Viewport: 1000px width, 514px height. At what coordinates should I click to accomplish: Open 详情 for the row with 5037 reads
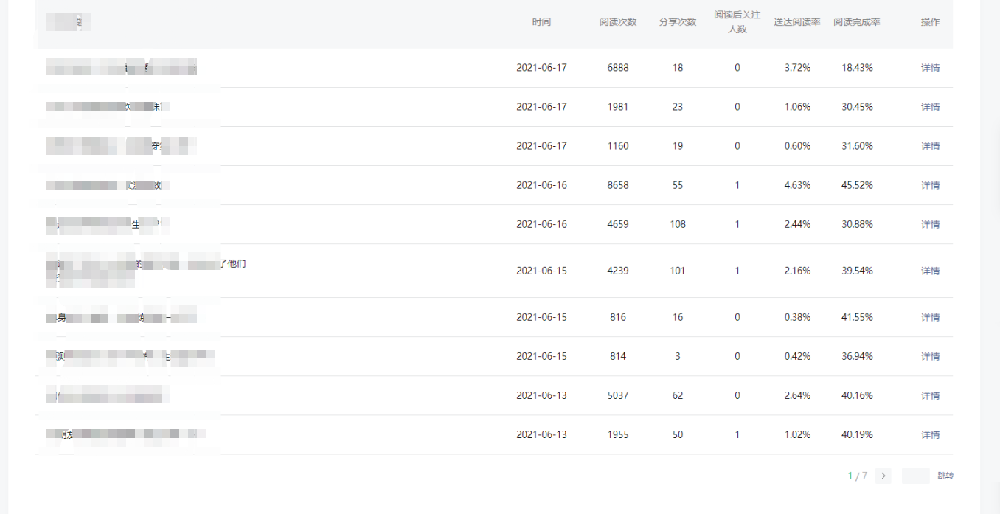coord(931,395)
